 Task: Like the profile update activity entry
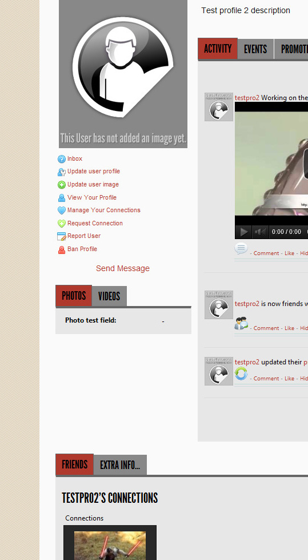pos(290,378)
